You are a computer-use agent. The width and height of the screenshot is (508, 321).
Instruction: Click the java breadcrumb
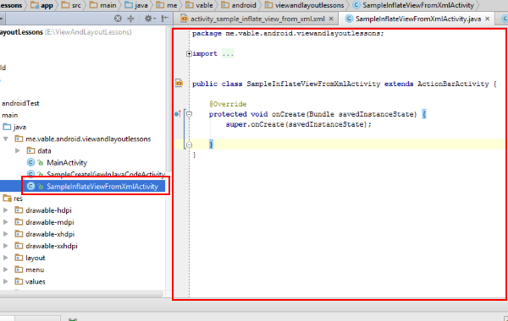[136, 5]
